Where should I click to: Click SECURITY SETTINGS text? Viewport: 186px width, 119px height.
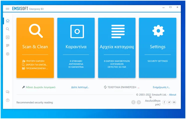pyautogui.click(x=157, y=61)
